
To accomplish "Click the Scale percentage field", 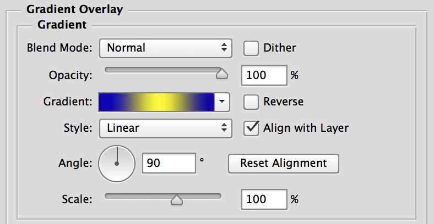I will (x=264, y=199).
